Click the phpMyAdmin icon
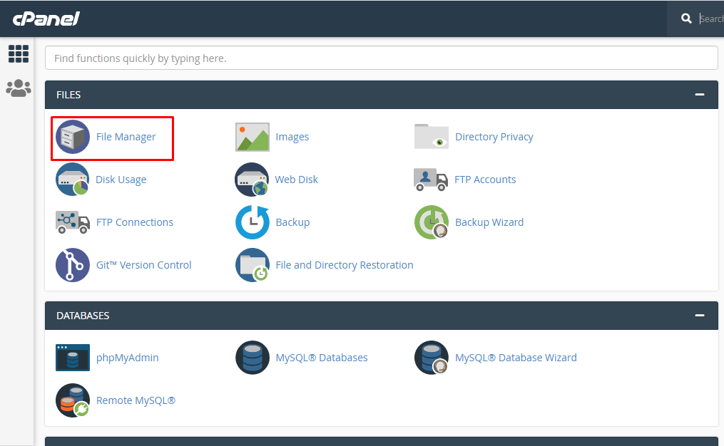The height and width of the screenshot is (446, 724). click(73, 358)
